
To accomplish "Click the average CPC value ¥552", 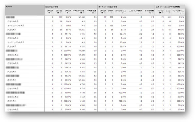I will pyautogui.click(x=82, y=97).
